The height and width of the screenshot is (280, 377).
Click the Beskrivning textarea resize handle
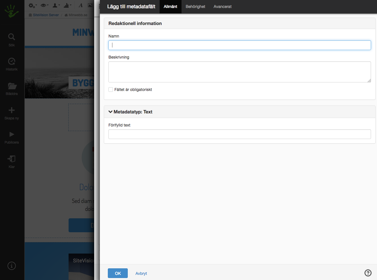pos(369,80)
